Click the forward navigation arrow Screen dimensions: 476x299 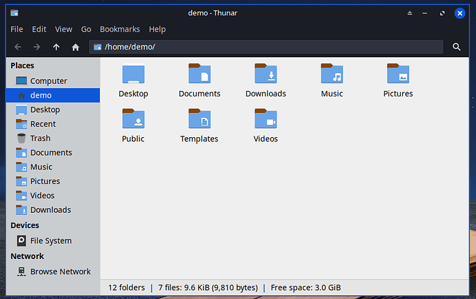point(37,47)
